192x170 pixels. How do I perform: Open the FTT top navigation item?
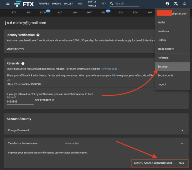104,4
